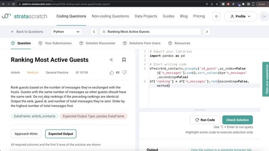The width and height of the screenshot is (269, 151).
Task: Go back using Back to Questions link
Action: coord(27,32)
